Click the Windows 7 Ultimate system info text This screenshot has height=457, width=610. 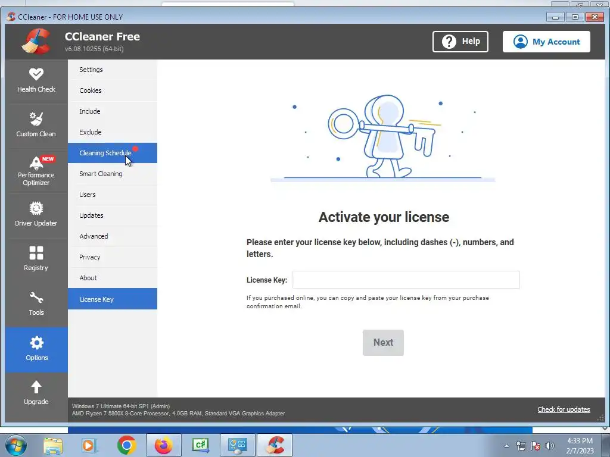tap(121, 406)
